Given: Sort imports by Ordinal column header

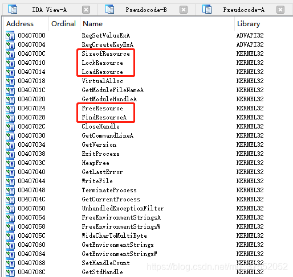Looking at the screenshot, I should point(63,24).
